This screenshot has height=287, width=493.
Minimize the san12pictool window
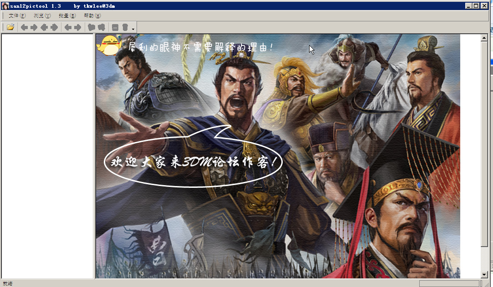pos(468,6)
